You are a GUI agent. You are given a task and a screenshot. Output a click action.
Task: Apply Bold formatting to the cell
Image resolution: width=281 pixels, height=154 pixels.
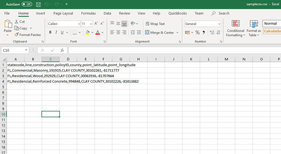click(50, 32)
